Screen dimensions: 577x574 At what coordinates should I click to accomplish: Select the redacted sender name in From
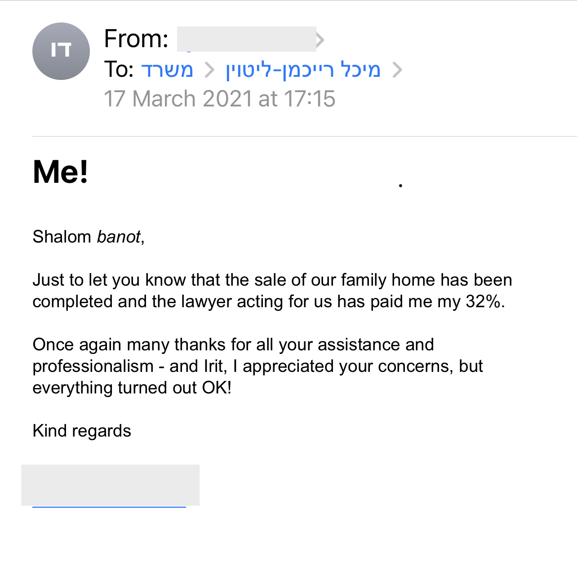tap(246, 39)
